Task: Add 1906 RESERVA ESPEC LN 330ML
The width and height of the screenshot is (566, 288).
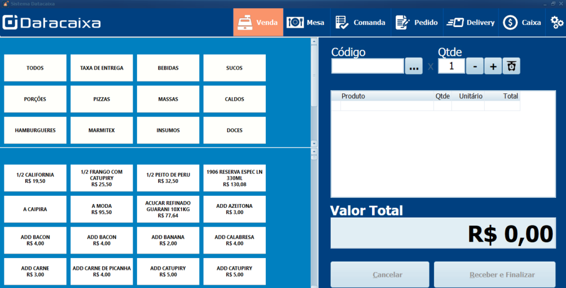Action: point(234,178)
